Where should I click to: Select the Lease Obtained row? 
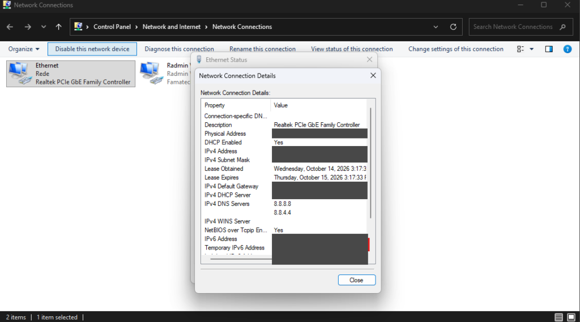(x=284, y=169)
